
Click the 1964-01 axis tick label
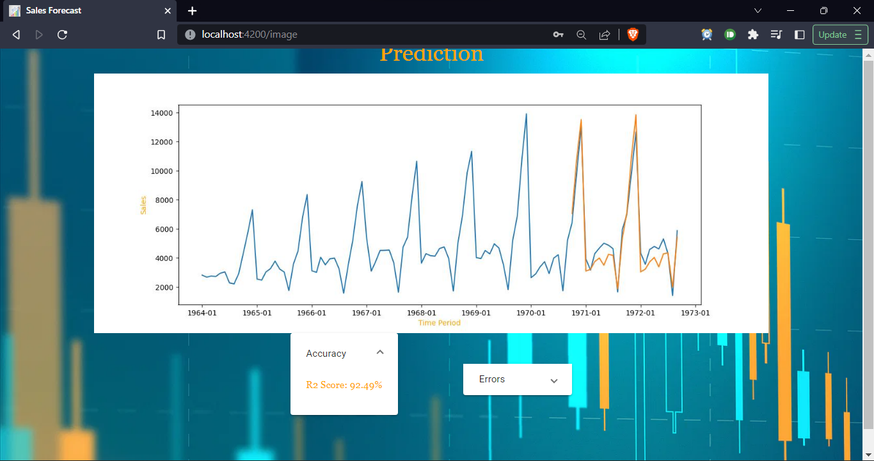tap(203, 313)
